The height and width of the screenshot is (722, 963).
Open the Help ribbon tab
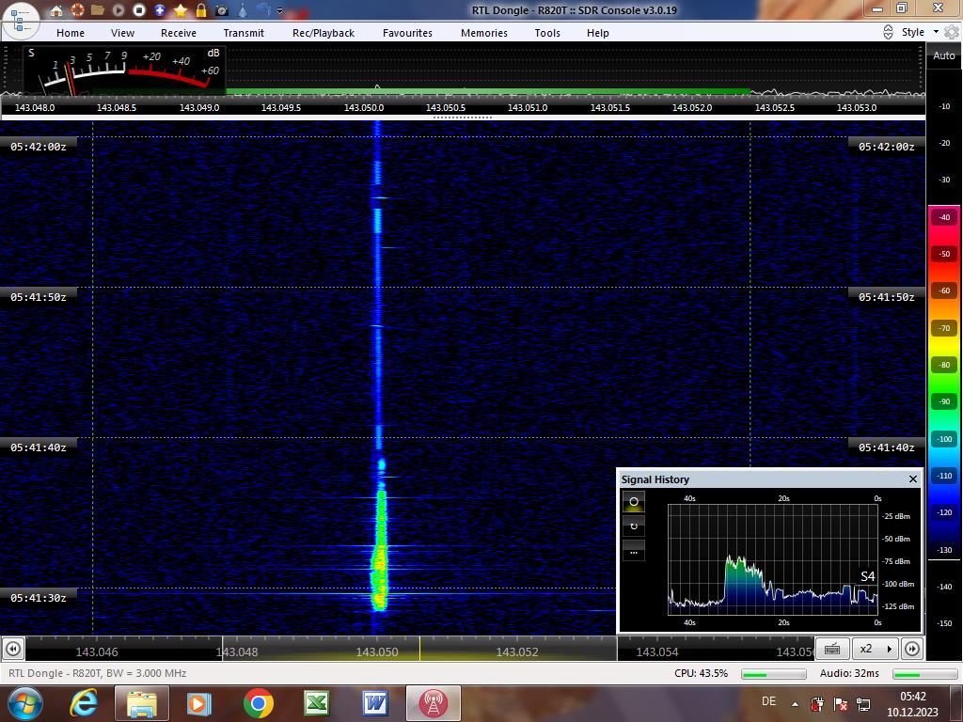point(598,33)
